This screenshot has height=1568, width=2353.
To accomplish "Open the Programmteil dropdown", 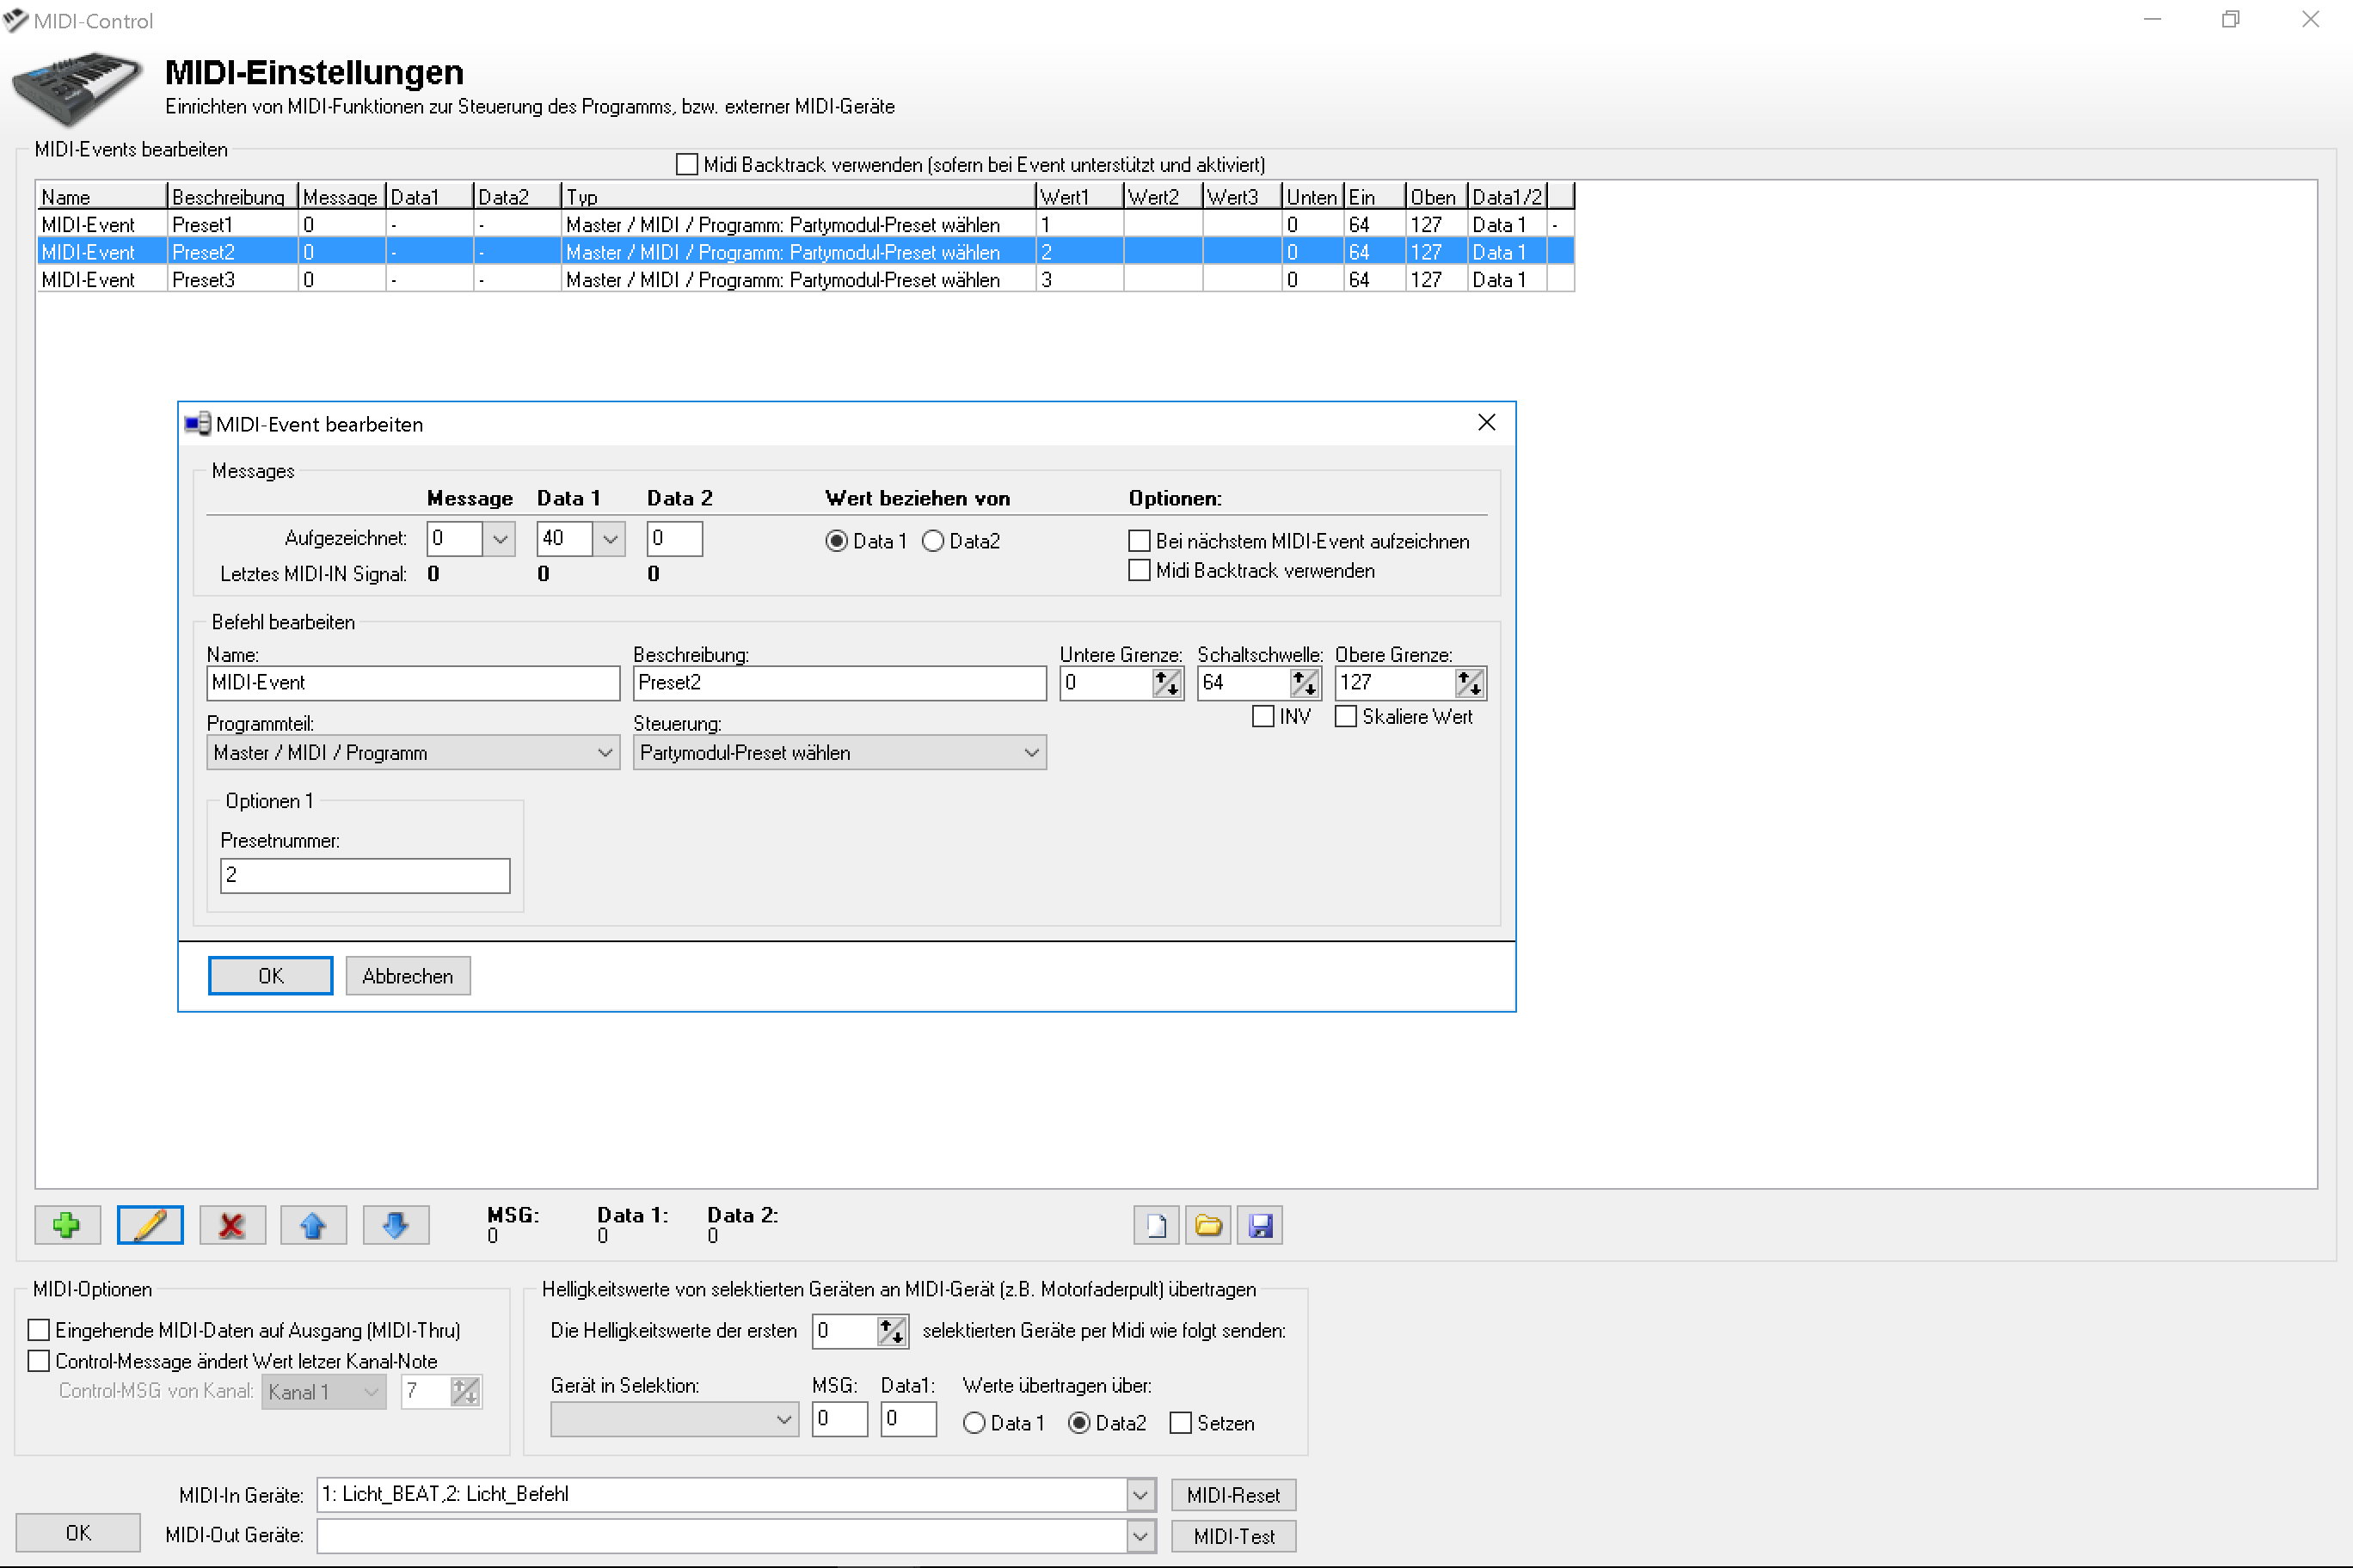I will (x=605, y=752).
